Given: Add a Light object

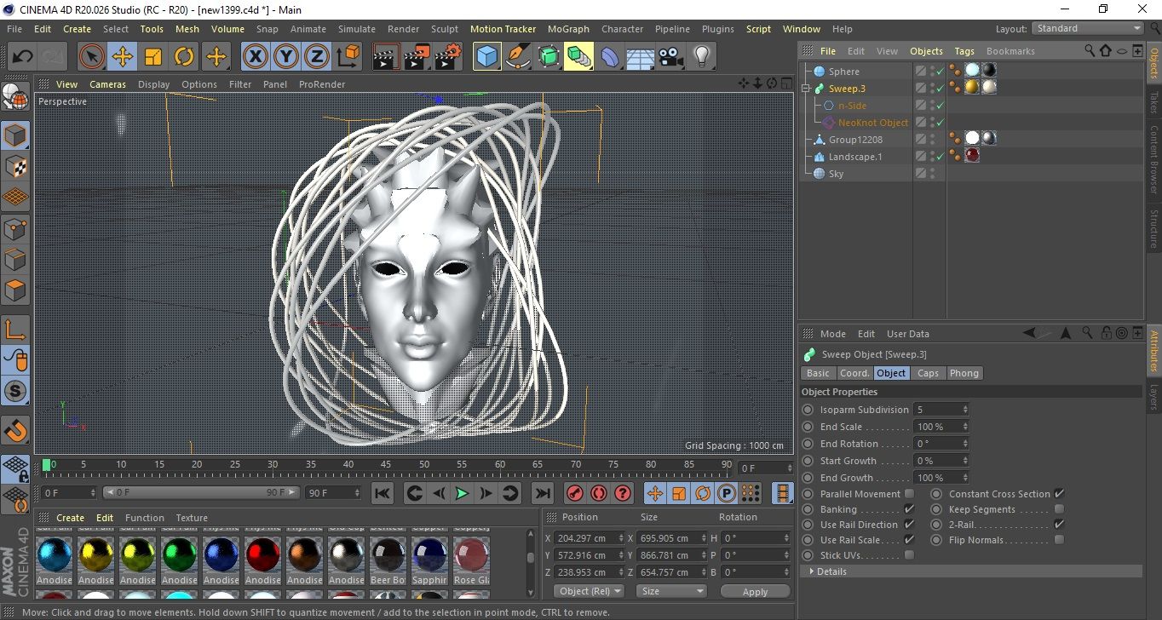Looking at the screenshot, I should (701, 57).
